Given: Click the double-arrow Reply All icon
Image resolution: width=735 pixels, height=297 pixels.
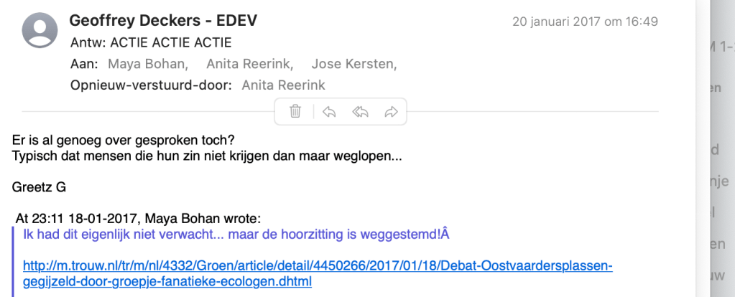Looking at the screenshot, I should [x=361, y=111].
